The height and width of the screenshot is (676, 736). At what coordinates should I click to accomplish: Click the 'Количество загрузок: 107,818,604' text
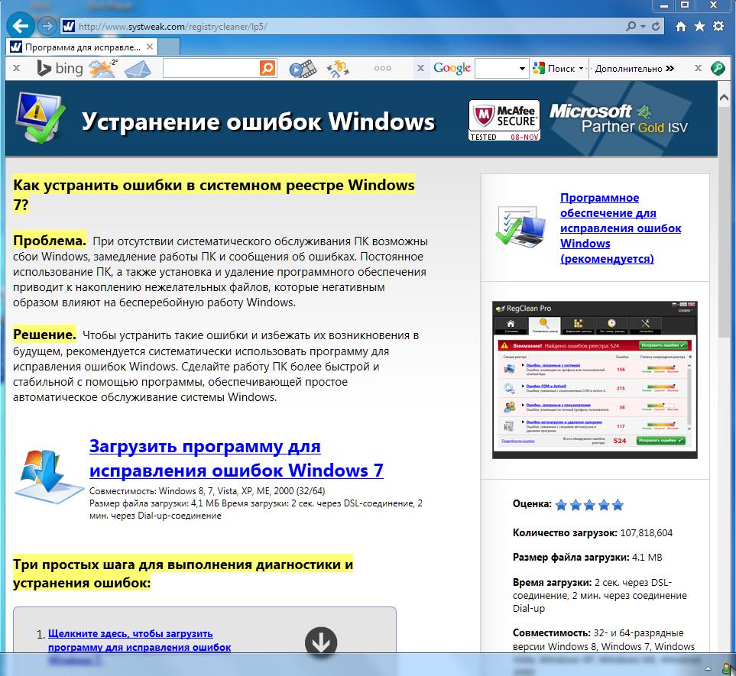pyautogui.click(x=592, y=533)
